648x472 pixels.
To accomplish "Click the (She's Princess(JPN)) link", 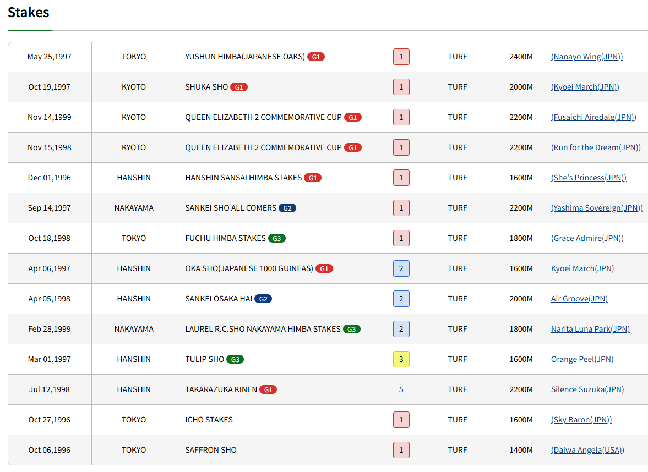I will (x=589, y=178).
